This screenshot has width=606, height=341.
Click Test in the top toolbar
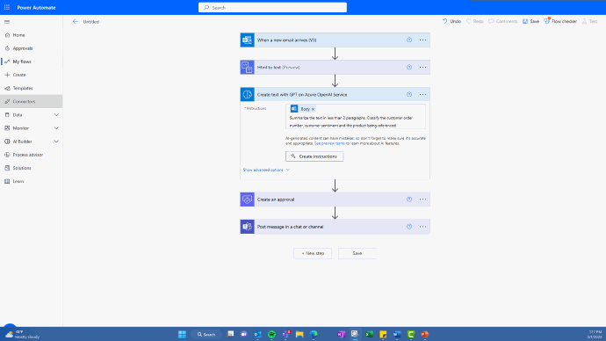tap(590, 21)
